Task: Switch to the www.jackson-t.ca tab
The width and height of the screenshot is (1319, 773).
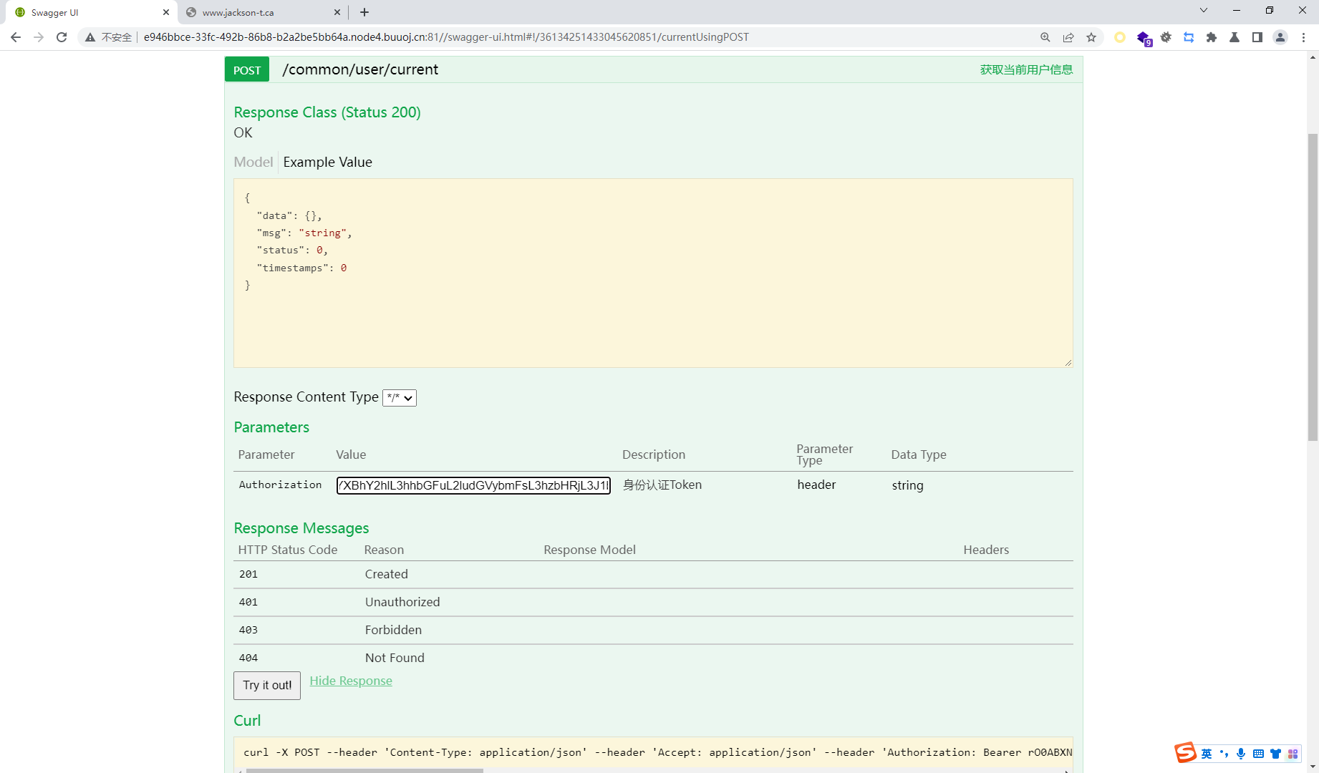Action: click(x=264, y=12)
